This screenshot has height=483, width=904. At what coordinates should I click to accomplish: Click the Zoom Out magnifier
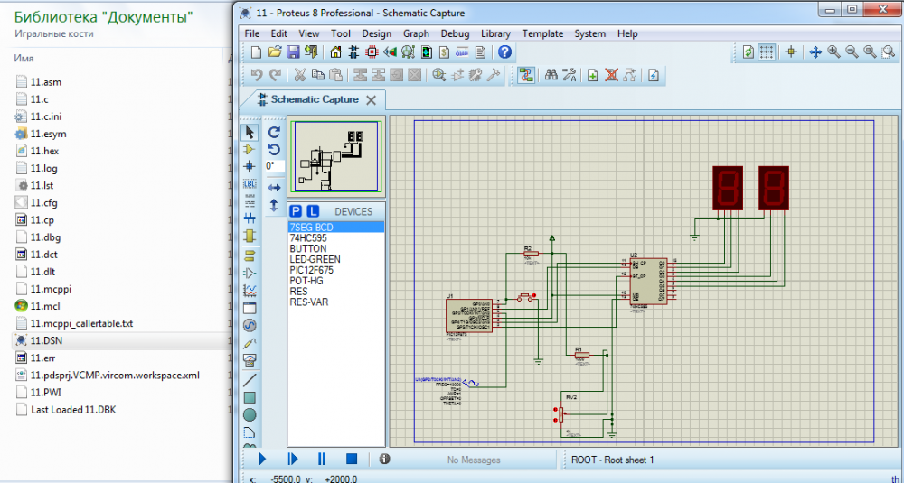(x=852, y=52)
